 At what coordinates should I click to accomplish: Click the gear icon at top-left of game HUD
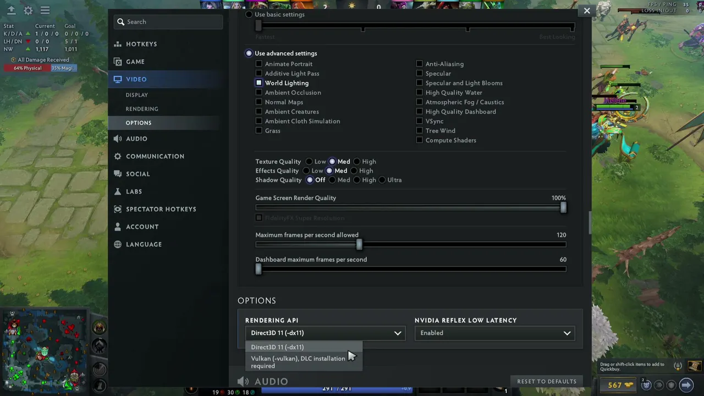point(28,10)
